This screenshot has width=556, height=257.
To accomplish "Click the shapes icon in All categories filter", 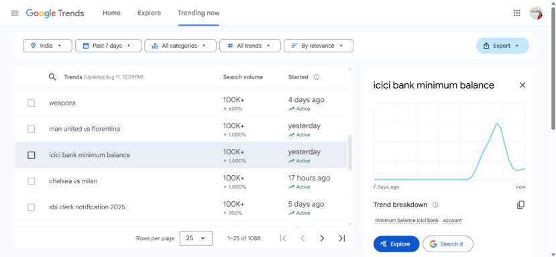I will pyautogui.click(x=155, y=46).
